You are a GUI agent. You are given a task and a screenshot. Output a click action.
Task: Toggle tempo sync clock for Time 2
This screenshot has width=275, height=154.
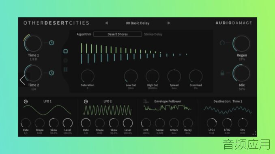(52, 73)
